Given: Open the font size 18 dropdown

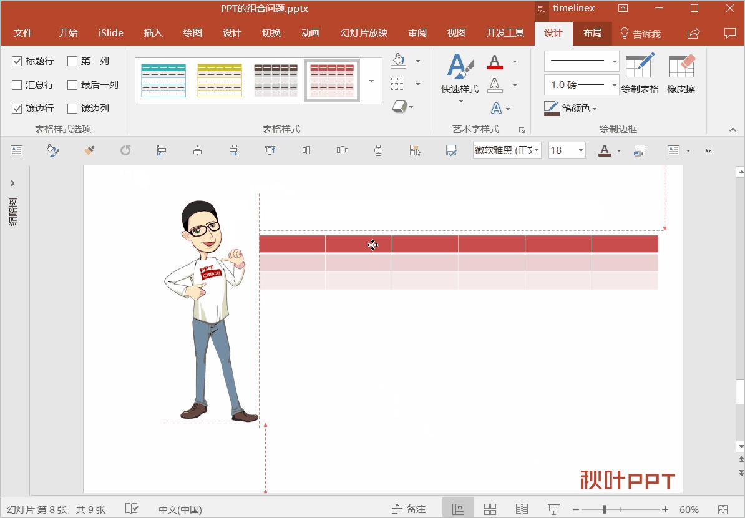Looking at the screenshot, I should [581, 150].
